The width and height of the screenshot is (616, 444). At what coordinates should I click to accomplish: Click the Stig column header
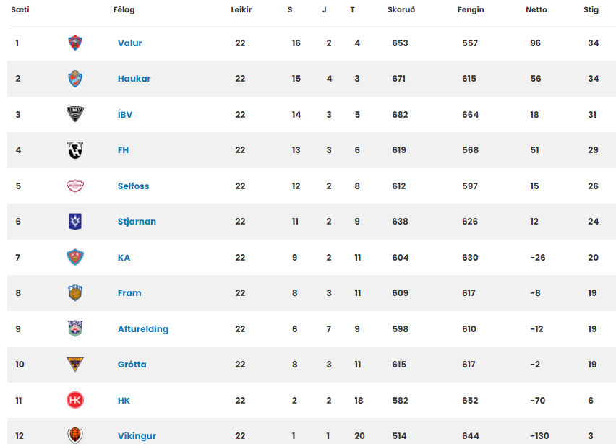click(591, 10)
